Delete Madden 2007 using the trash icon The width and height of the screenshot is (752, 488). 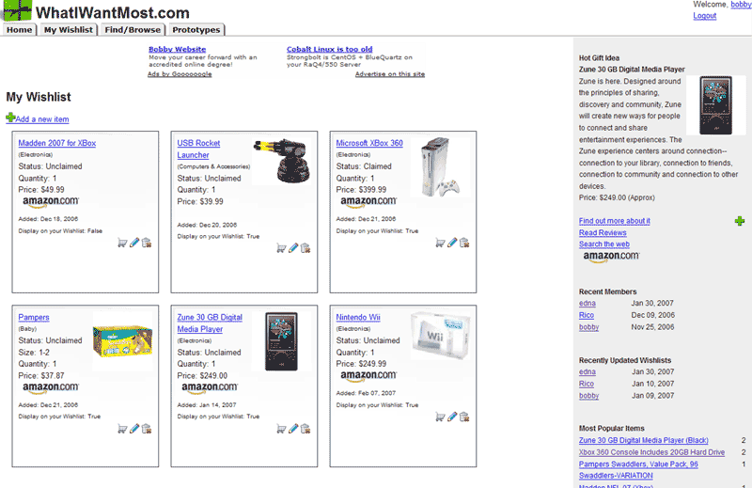(147, 243)
